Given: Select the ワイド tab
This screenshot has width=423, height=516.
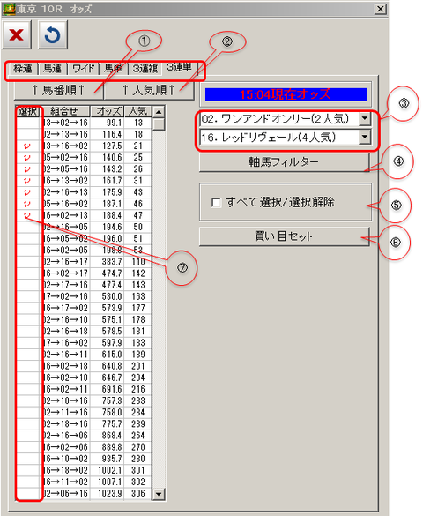Looking at the screenshot, I should [x=84, y=69].
